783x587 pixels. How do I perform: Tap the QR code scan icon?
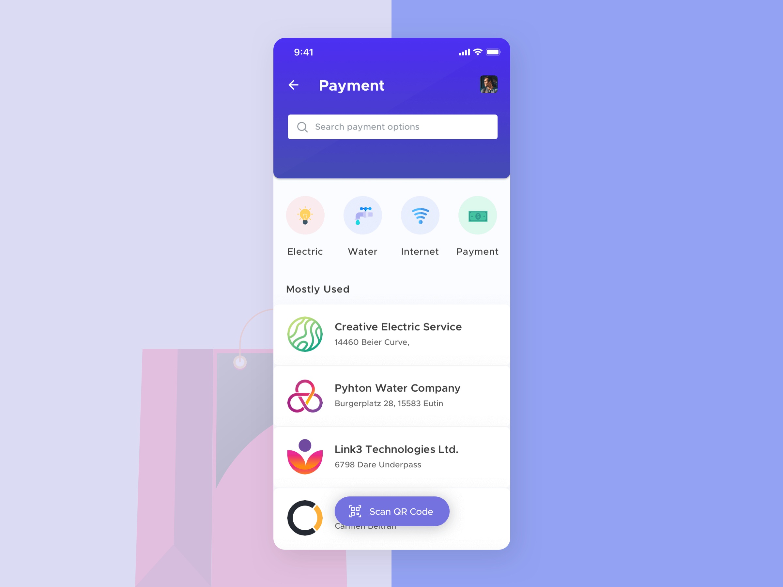356,511
